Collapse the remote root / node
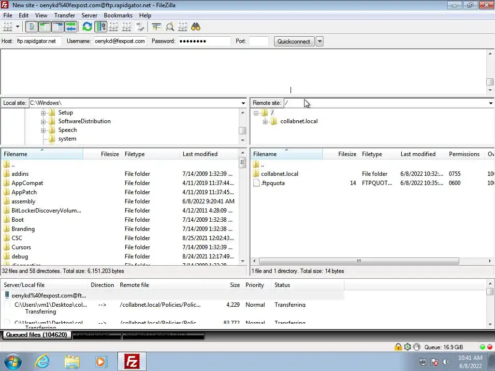 [x=256, y=113]
